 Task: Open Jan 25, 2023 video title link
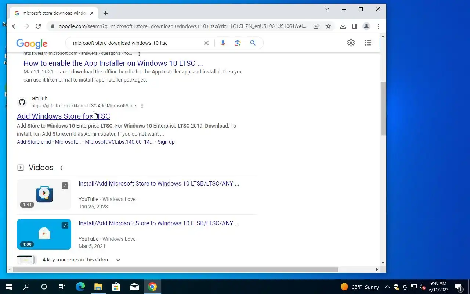point(159,183)
